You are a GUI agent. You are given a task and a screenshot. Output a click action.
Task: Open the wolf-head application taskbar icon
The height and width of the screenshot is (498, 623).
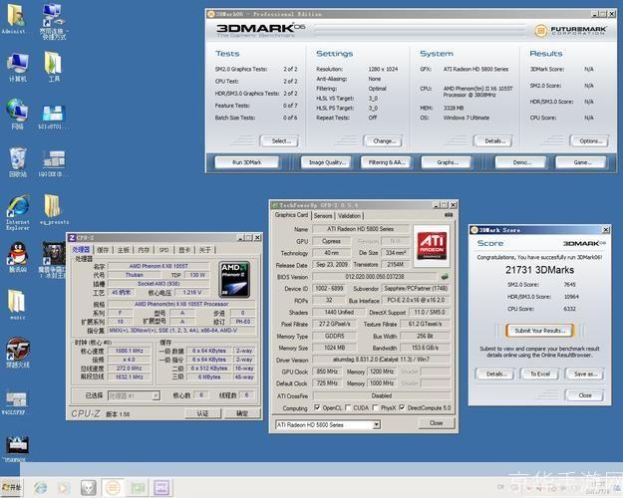pyautogui.click(x=88, y=488)
